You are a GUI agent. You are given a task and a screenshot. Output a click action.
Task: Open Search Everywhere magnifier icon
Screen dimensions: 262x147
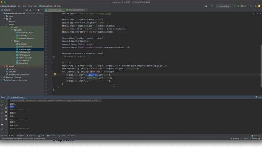255,6
